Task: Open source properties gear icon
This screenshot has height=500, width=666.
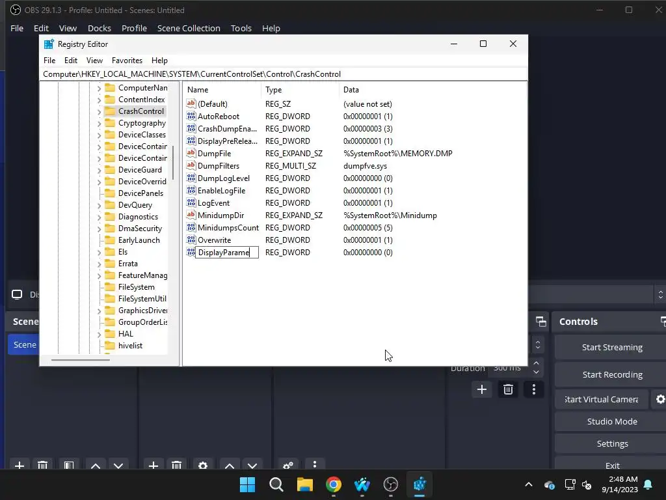Action: tap(203, 465)
